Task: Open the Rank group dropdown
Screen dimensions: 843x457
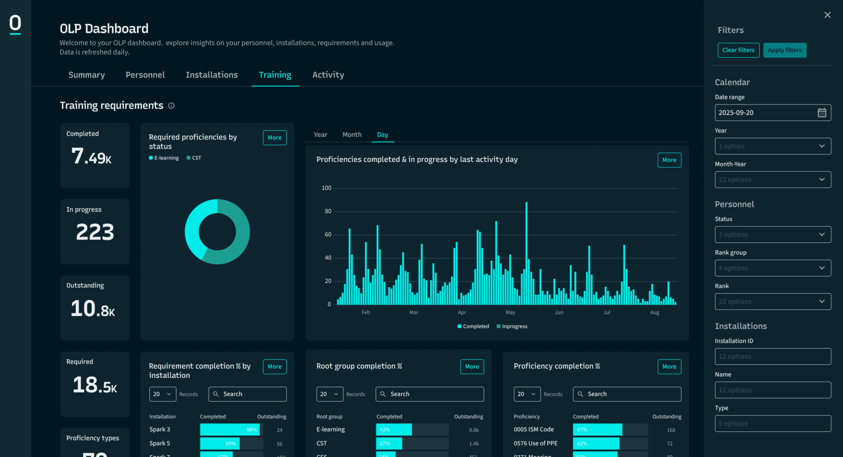Action: pyautogui.click(x=772, y=268)
